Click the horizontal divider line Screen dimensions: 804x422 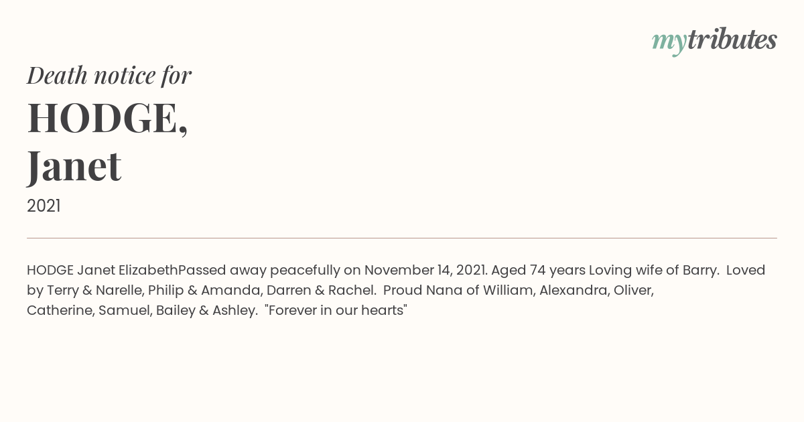pyautogui.click(x=402, y=238)
